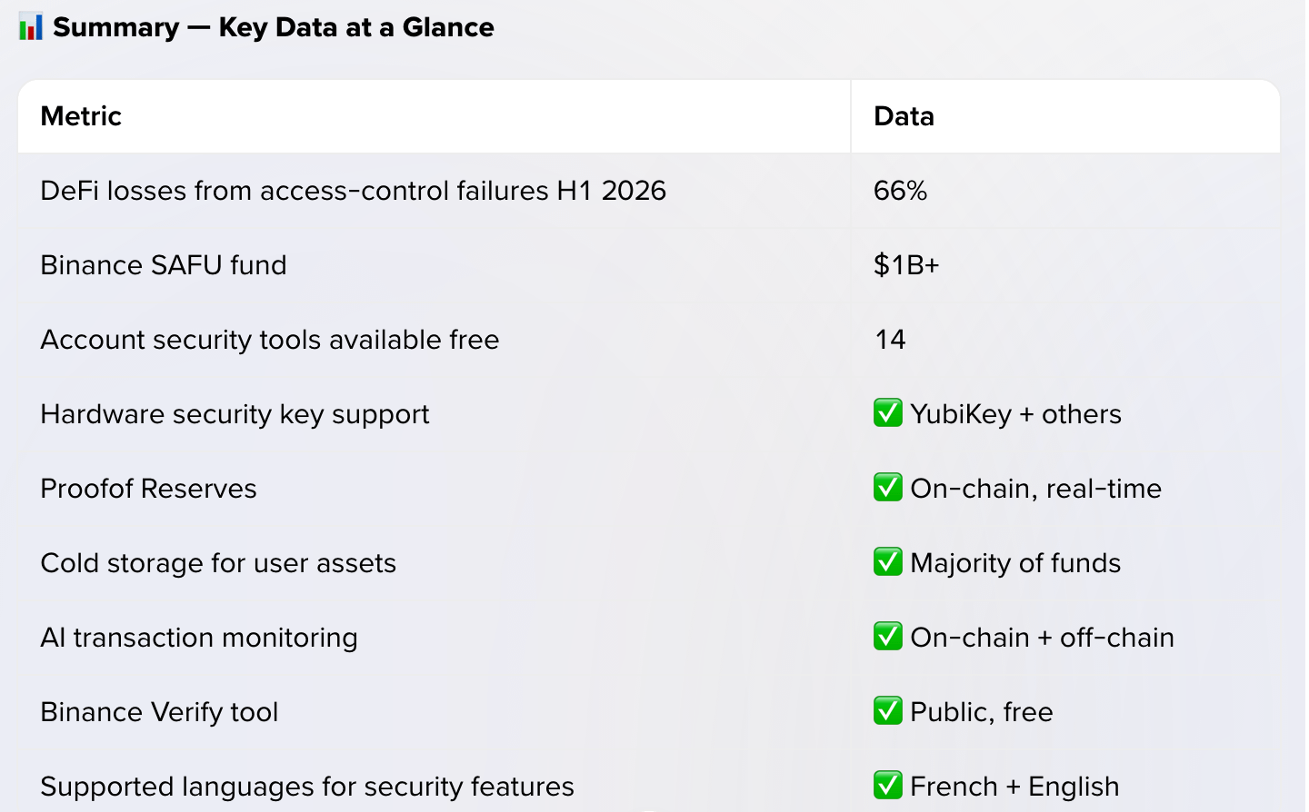Select the $1B+ value cell
The image size is (1309, 812).
(906, 265)
